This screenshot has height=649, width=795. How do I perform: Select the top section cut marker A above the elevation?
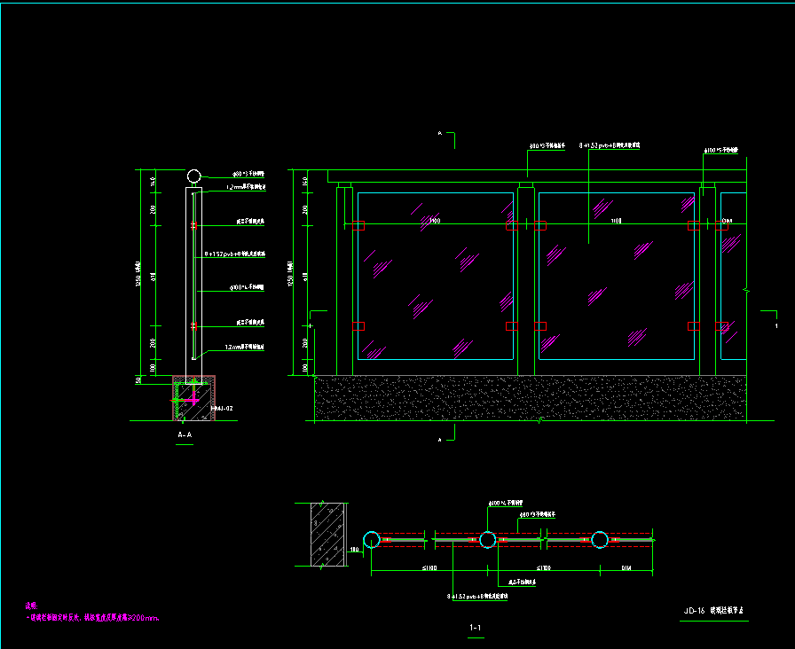[441, 133]
